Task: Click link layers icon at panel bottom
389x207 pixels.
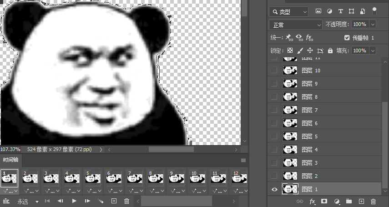Action: pos(300,201)
